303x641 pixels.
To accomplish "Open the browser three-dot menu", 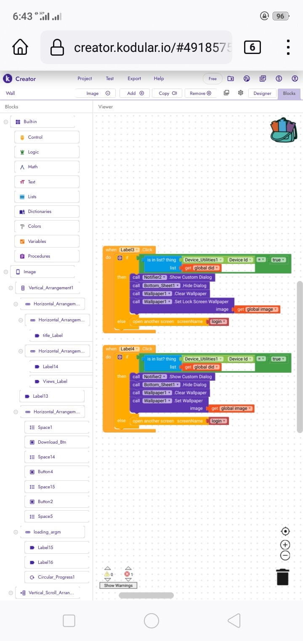I will 288,47.
